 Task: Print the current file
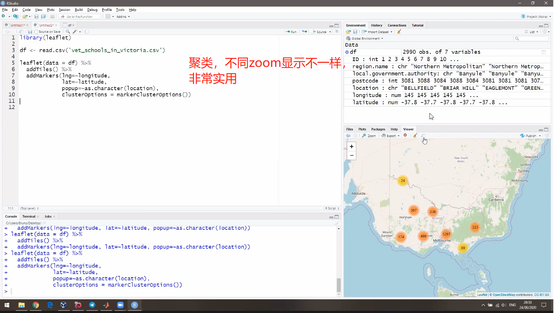(x=52, y=16)
